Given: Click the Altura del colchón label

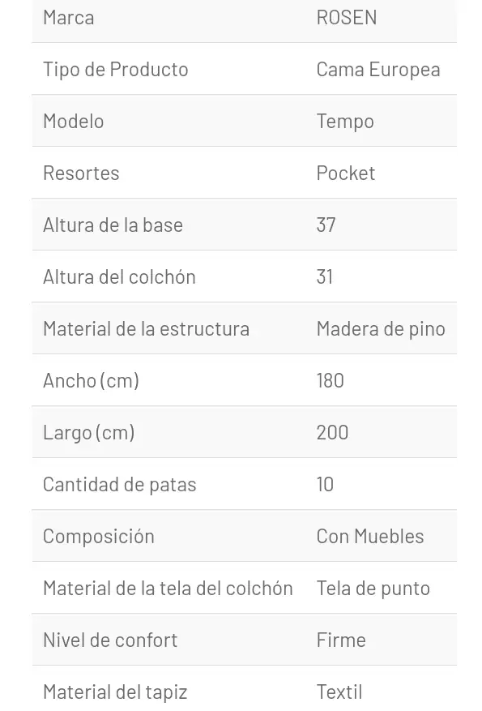Looking at the screenshot, I should tap(119, 276).
